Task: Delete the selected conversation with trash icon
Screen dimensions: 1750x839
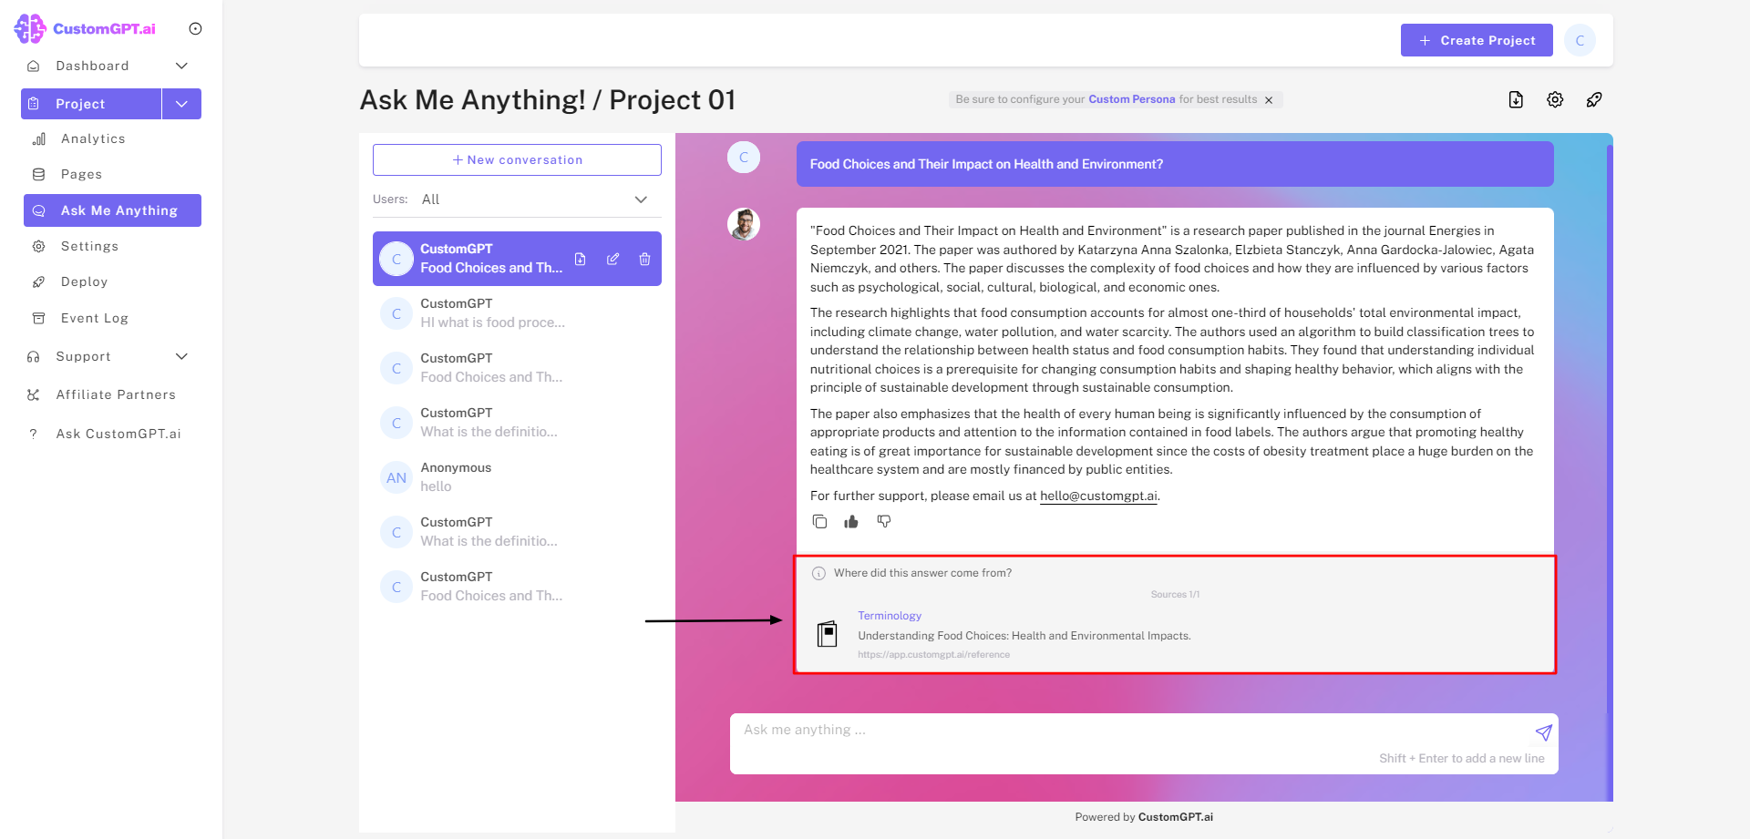Action: click(x=644, y=260)
